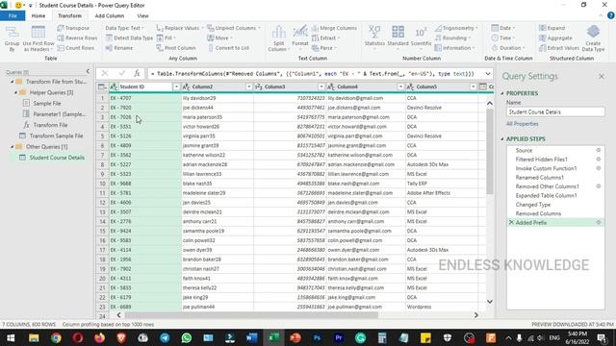Open Word from the taskbar
This screenshot has width=616, height=346.
[251, 337]
